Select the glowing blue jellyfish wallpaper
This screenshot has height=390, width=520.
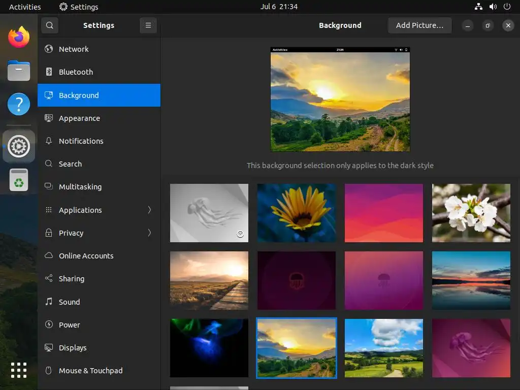pos(209,348)
